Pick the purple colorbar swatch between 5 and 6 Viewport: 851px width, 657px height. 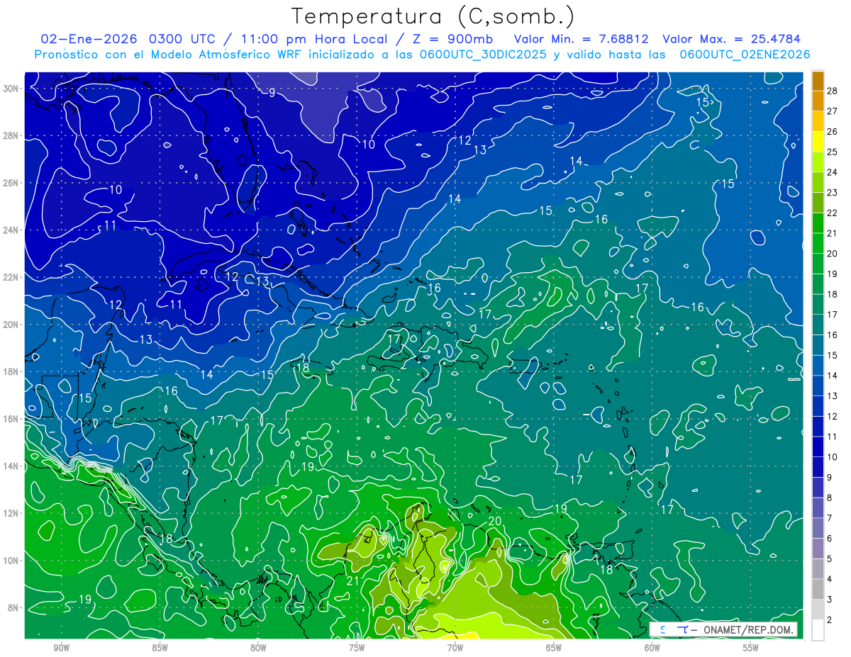tap(818, 549)
